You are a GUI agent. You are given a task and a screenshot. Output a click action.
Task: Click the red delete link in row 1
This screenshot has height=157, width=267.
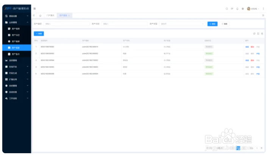252,47
